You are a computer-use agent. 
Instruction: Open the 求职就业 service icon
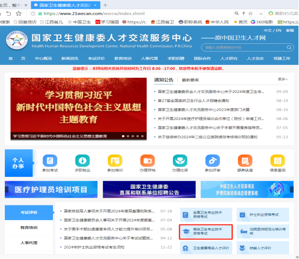(x=83, y=161)
